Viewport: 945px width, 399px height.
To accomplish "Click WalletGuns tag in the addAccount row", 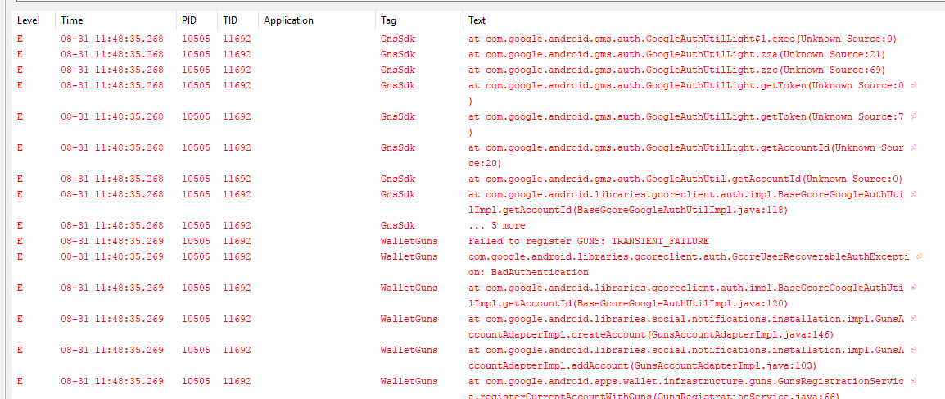I will (x=409, y=350).
